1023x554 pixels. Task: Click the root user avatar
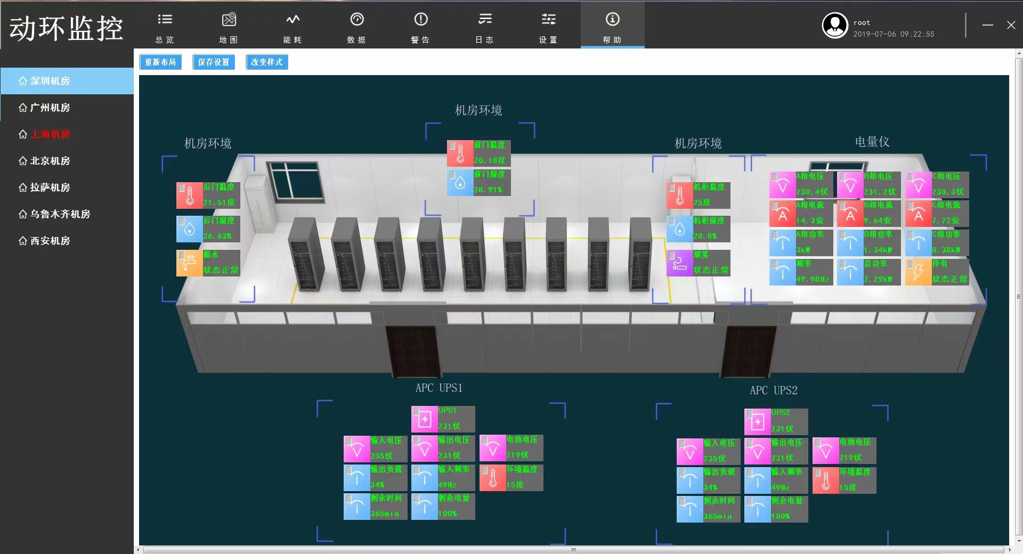(835, 25)
